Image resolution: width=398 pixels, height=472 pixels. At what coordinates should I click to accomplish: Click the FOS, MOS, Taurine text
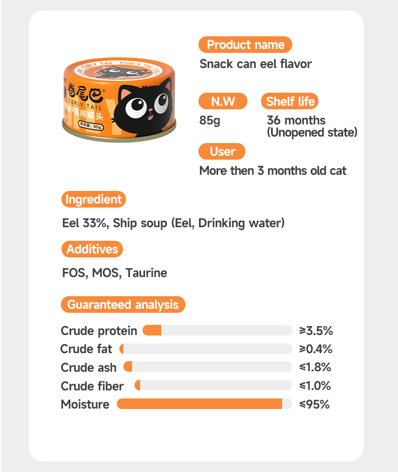tap(114, 273)
